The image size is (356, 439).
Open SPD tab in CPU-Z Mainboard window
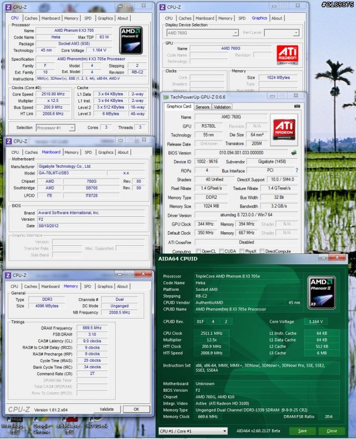tap(88, 152)
